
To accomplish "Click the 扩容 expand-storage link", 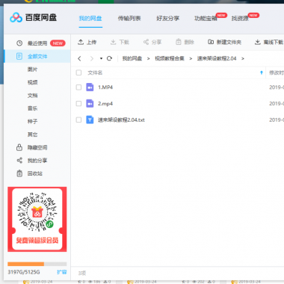I will [62, 272].
